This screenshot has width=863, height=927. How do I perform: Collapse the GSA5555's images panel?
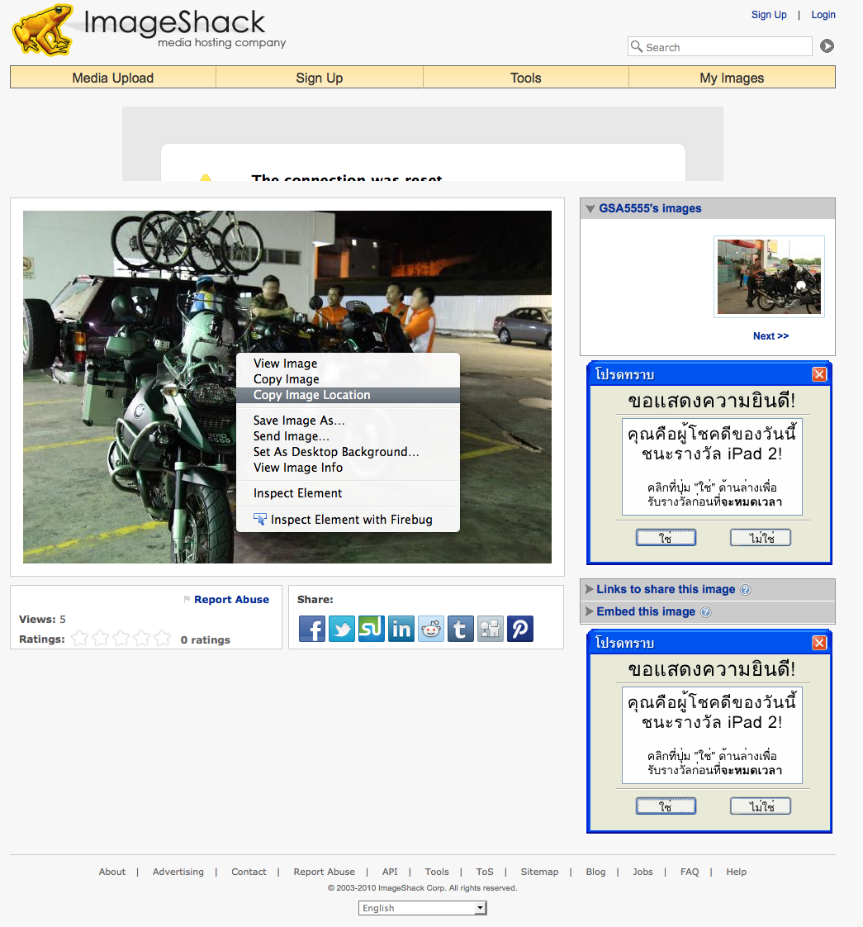[590, 209]
